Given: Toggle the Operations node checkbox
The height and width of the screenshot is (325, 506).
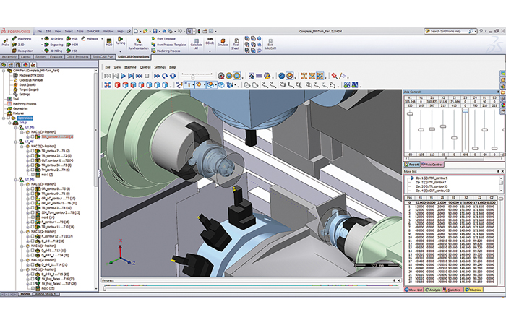Looking at the screenshot, I should coord(9,118).
